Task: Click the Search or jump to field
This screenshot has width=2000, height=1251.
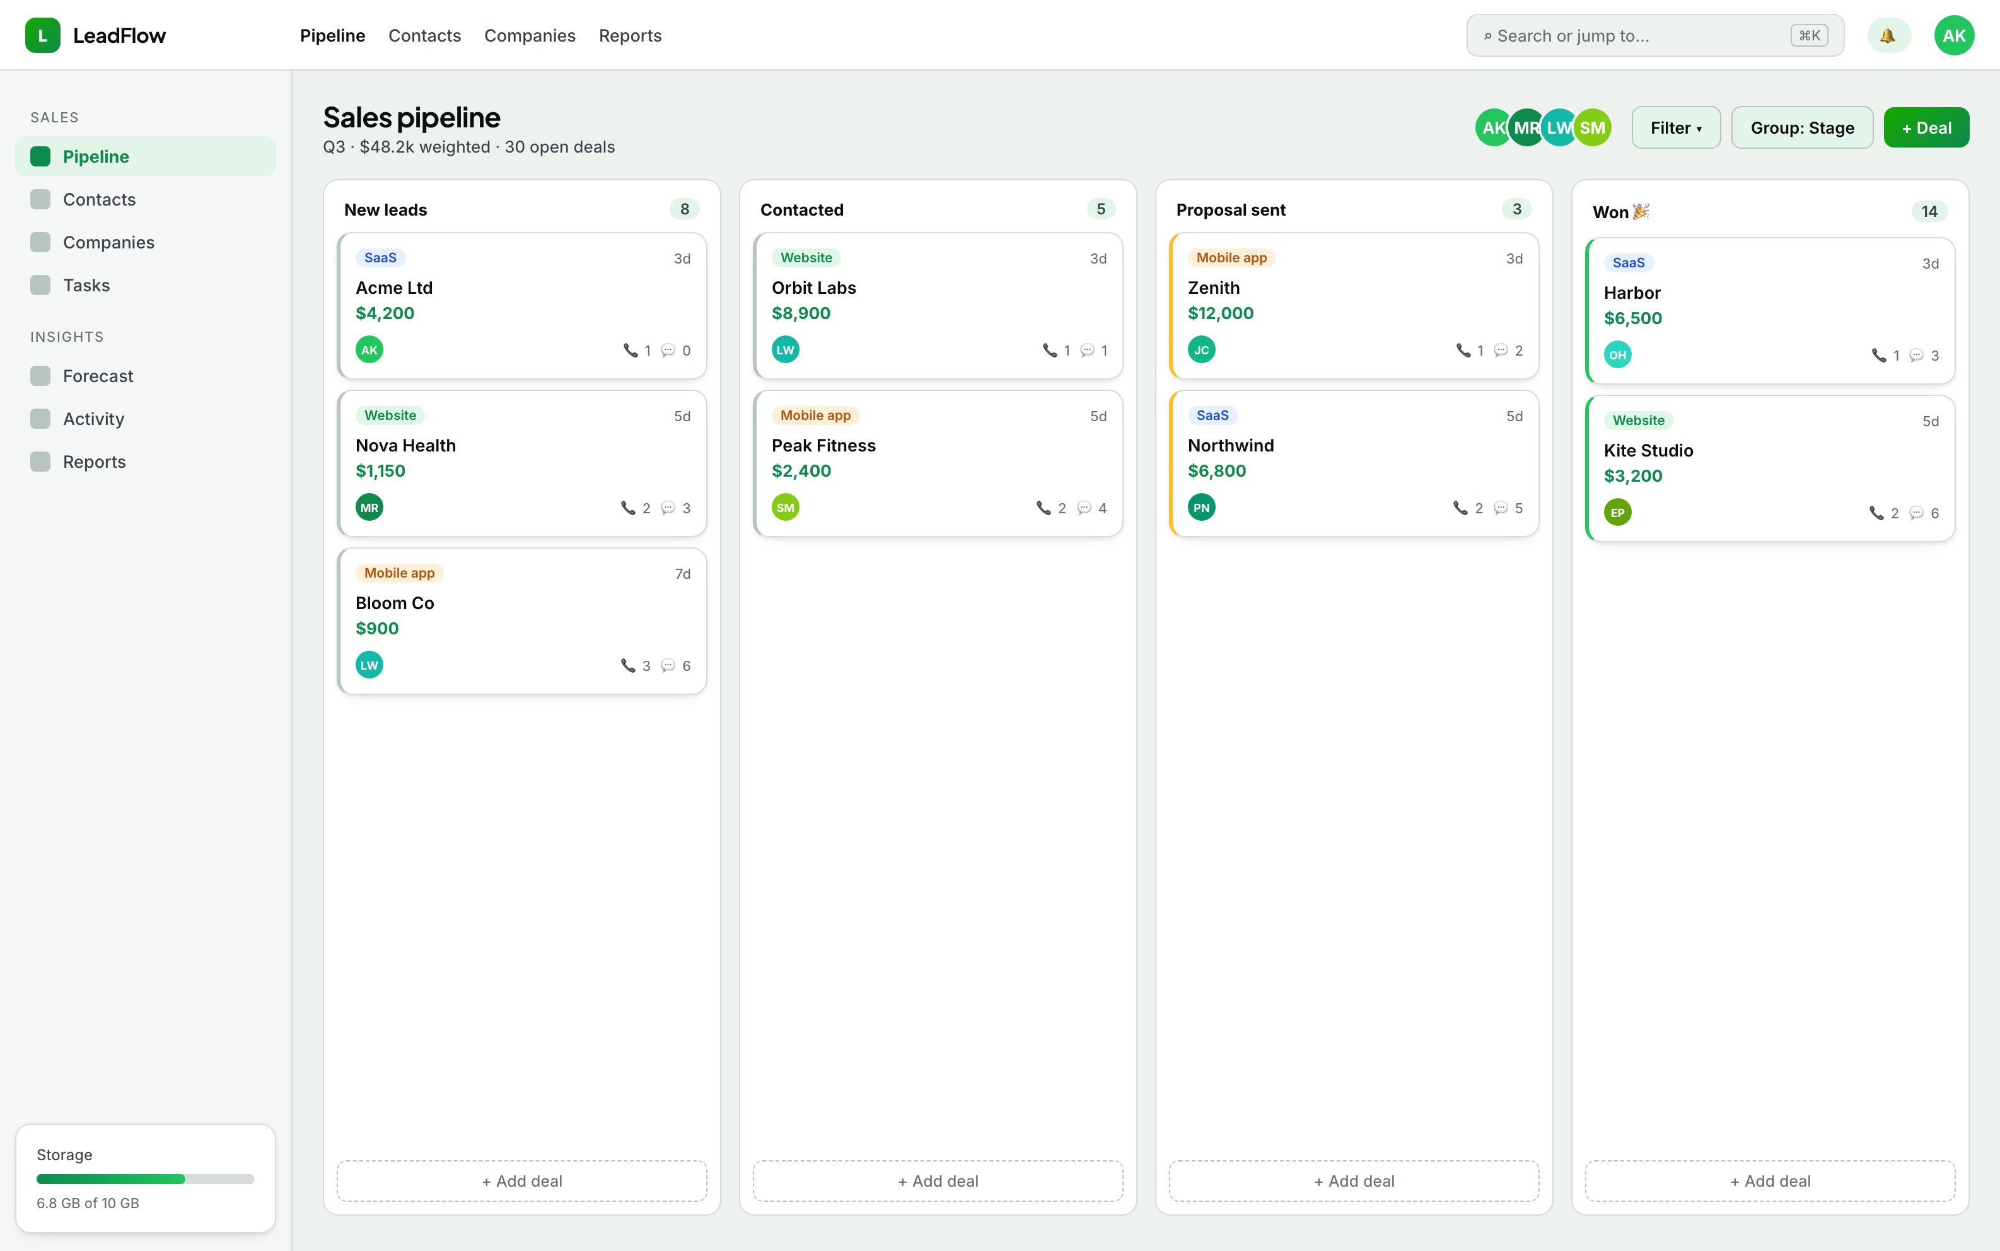Action: point(1655,35)
